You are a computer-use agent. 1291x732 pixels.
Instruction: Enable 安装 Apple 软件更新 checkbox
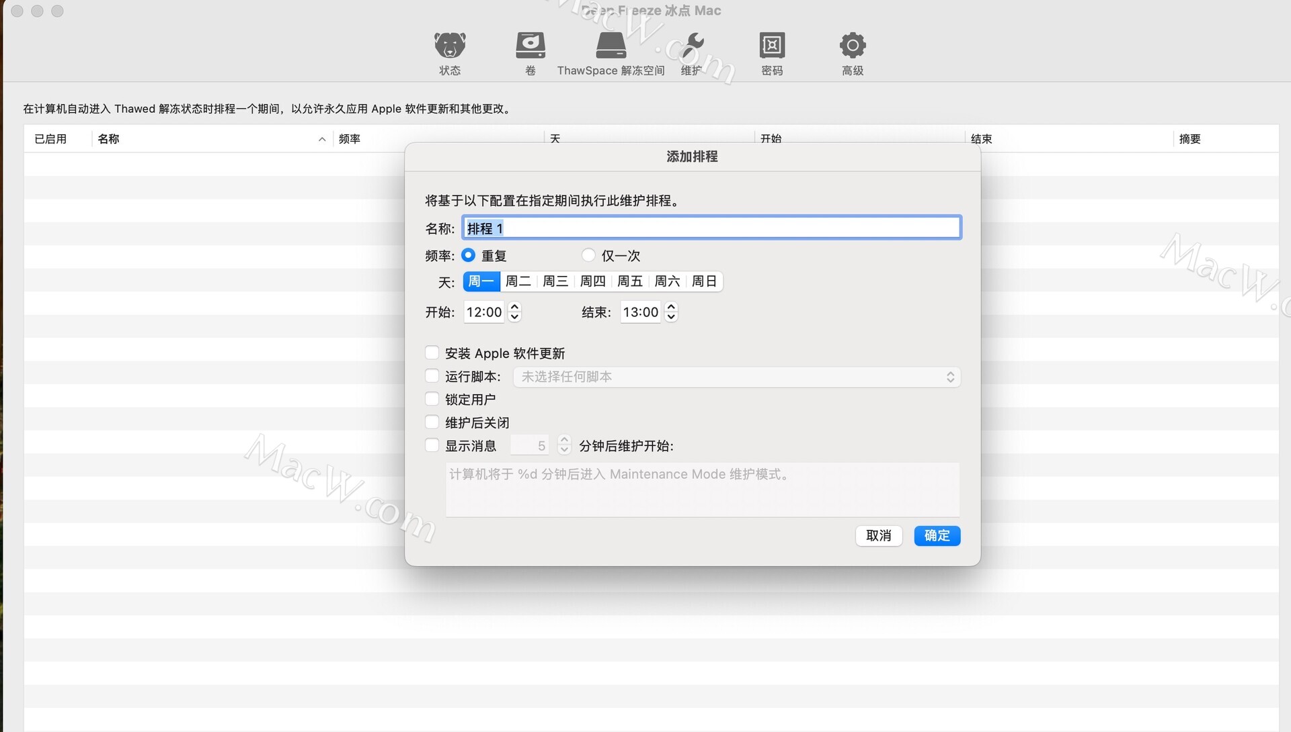[x=432, y=353]
